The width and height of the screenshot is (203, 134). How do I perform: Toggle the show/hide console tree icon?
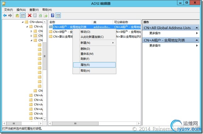(23, 16)
